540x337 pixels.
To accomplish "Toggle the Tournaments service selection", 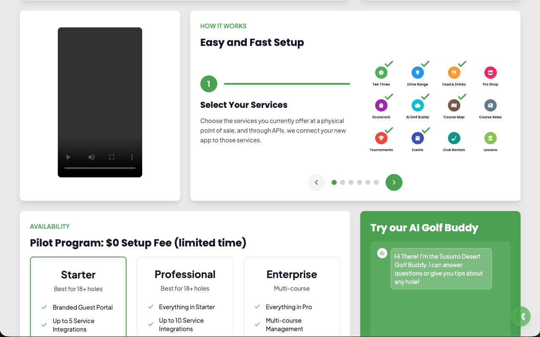I will pyautogui.click(x=381, y=138).
